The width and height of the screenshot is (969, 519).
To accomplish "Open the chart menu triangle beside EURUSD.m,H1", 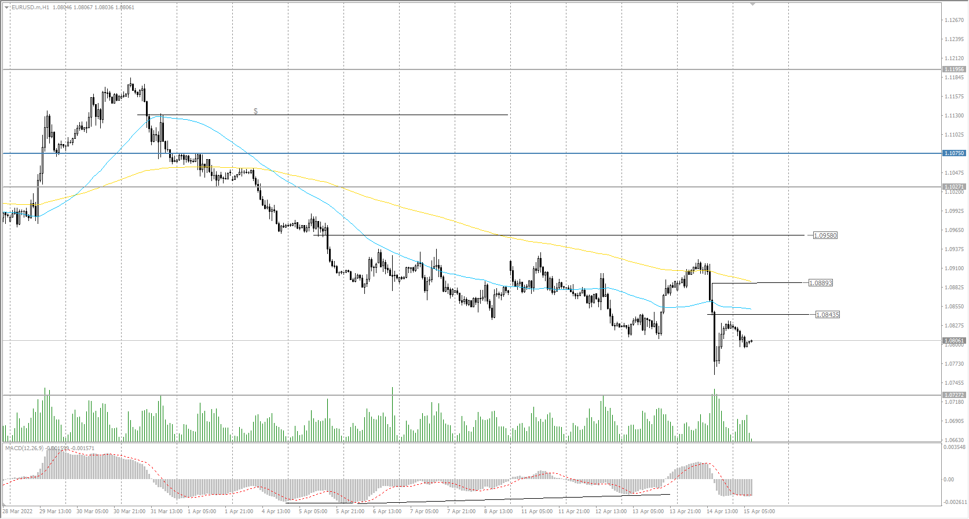I will pyautogui.click(x=7, y=8).
